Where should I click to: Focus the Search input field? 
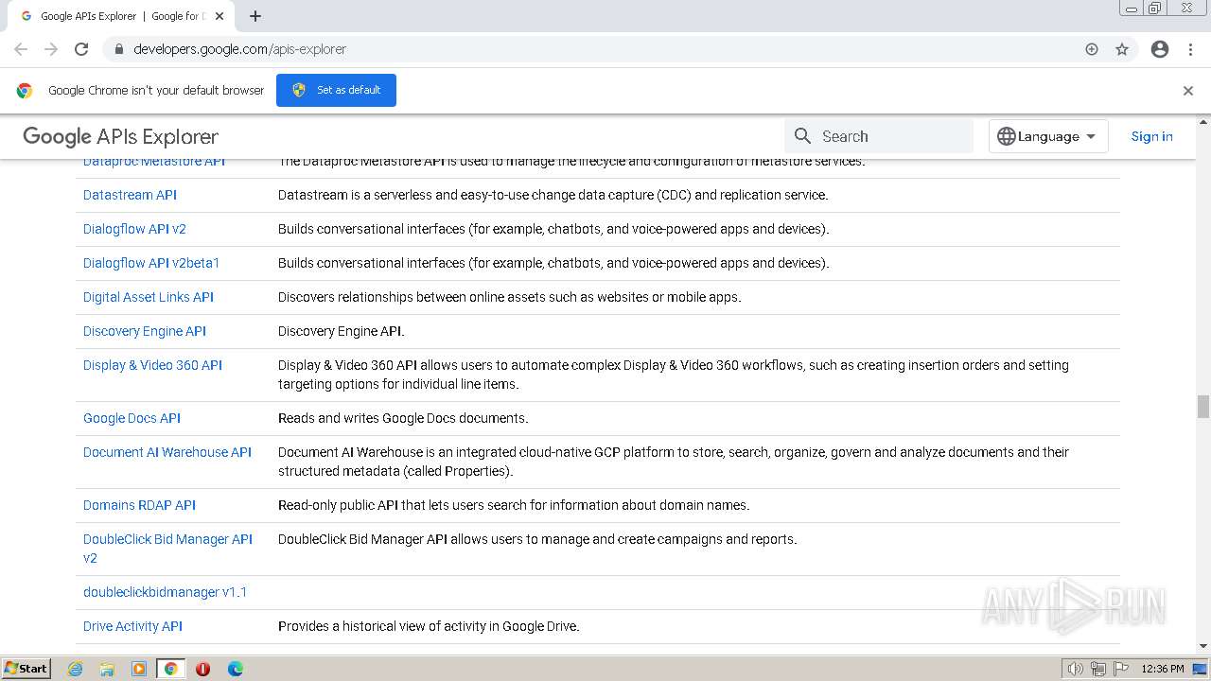coord(879,136)
